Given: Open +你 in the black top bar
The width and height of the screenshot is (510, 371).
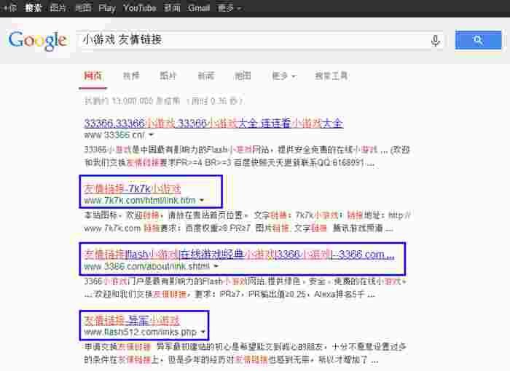Looking at the screenshot, I should (9, 8).
